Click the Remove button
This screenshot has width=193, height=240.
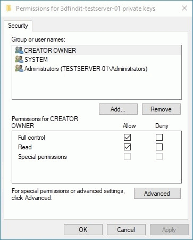click(161, 109)
